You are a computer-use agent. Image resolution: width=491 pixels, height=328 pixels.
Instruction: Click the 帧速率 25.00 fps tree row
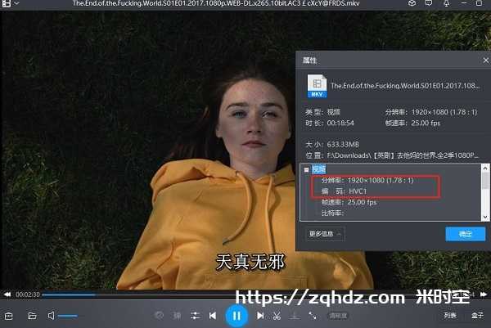pyautogui.click(x=349, y=202)
